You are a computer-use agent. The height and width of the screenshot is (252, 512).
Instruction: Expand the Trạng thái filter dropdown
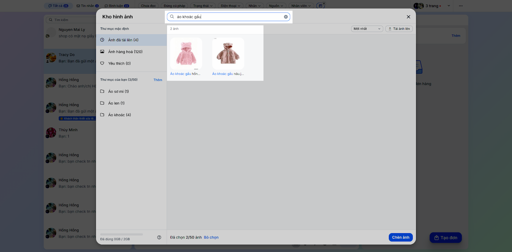coord(203,6)
